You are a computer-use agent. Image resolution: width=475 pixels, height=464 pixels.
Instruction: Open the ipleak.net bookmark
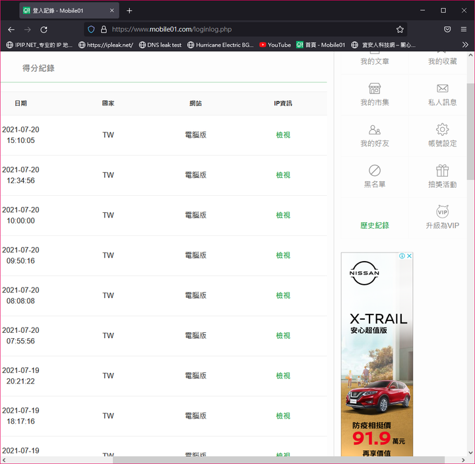tap(106, 45)
